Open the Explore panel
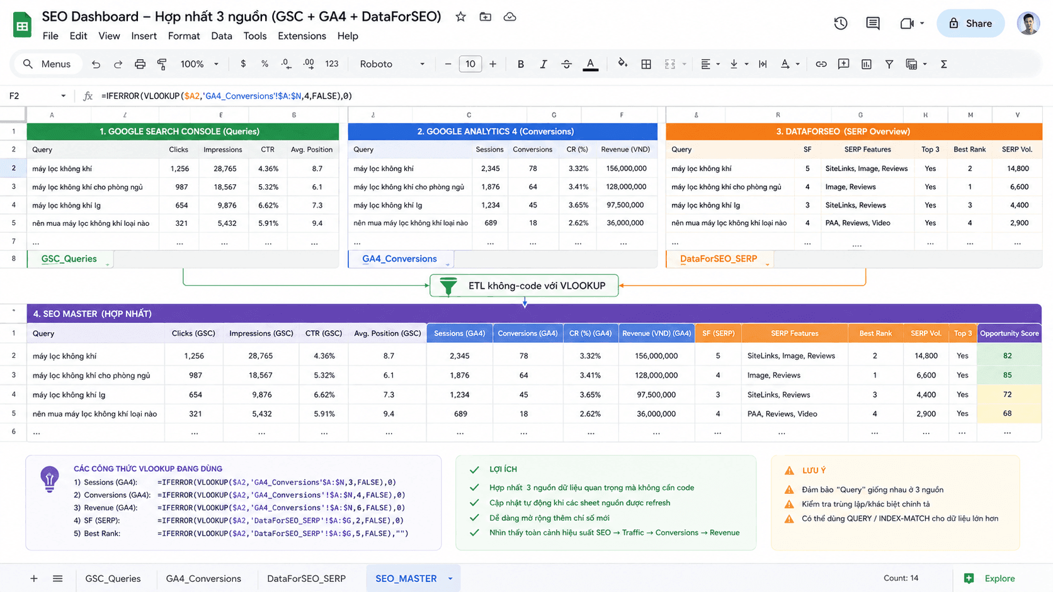Image resolution: width=1053 pixels, height=592 pixels. 990,578
